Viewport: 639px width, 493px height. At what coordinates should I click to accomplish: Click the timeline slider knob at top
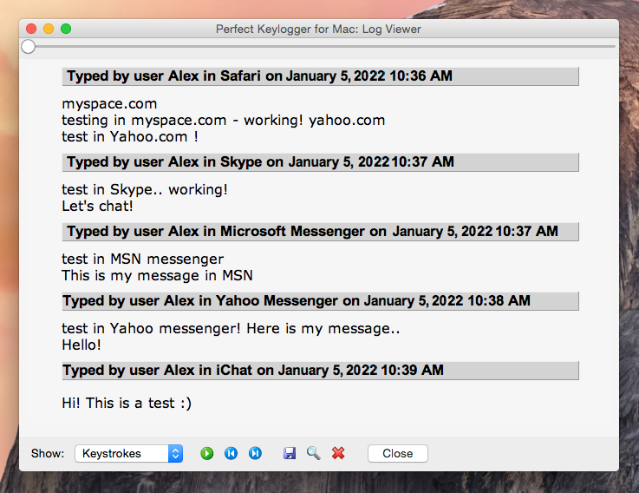pyautogui.click(x=28, y=47)
